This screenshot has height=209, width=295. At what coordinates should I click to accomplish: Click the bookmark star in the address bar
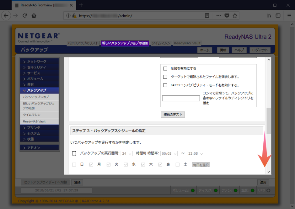click(234, 15)
